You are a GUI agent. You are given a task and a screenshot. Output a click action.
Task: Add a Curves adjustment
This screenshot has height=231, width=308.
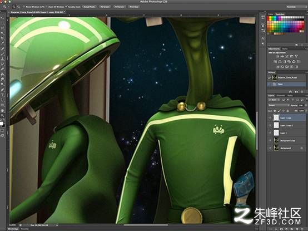(x=287, y=56)
